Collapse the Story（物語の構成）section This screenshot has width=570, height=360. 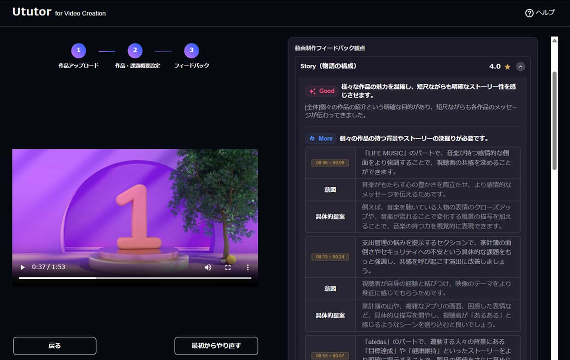[521, 66]
